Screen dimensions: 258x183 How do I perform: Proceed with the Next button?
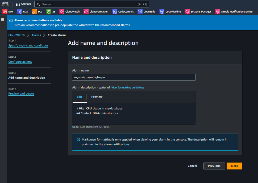pos(234,166)
